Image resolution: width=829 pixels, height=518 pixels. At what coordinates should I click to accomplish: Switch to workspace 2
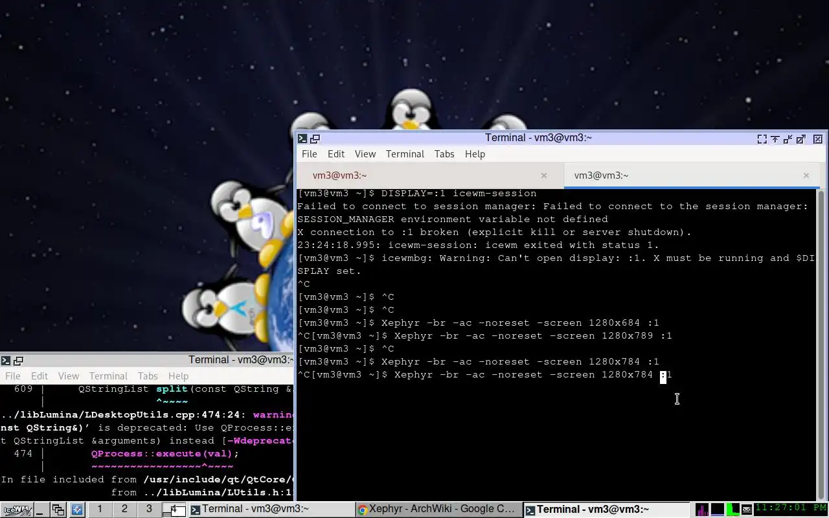(x=124, y=509)
